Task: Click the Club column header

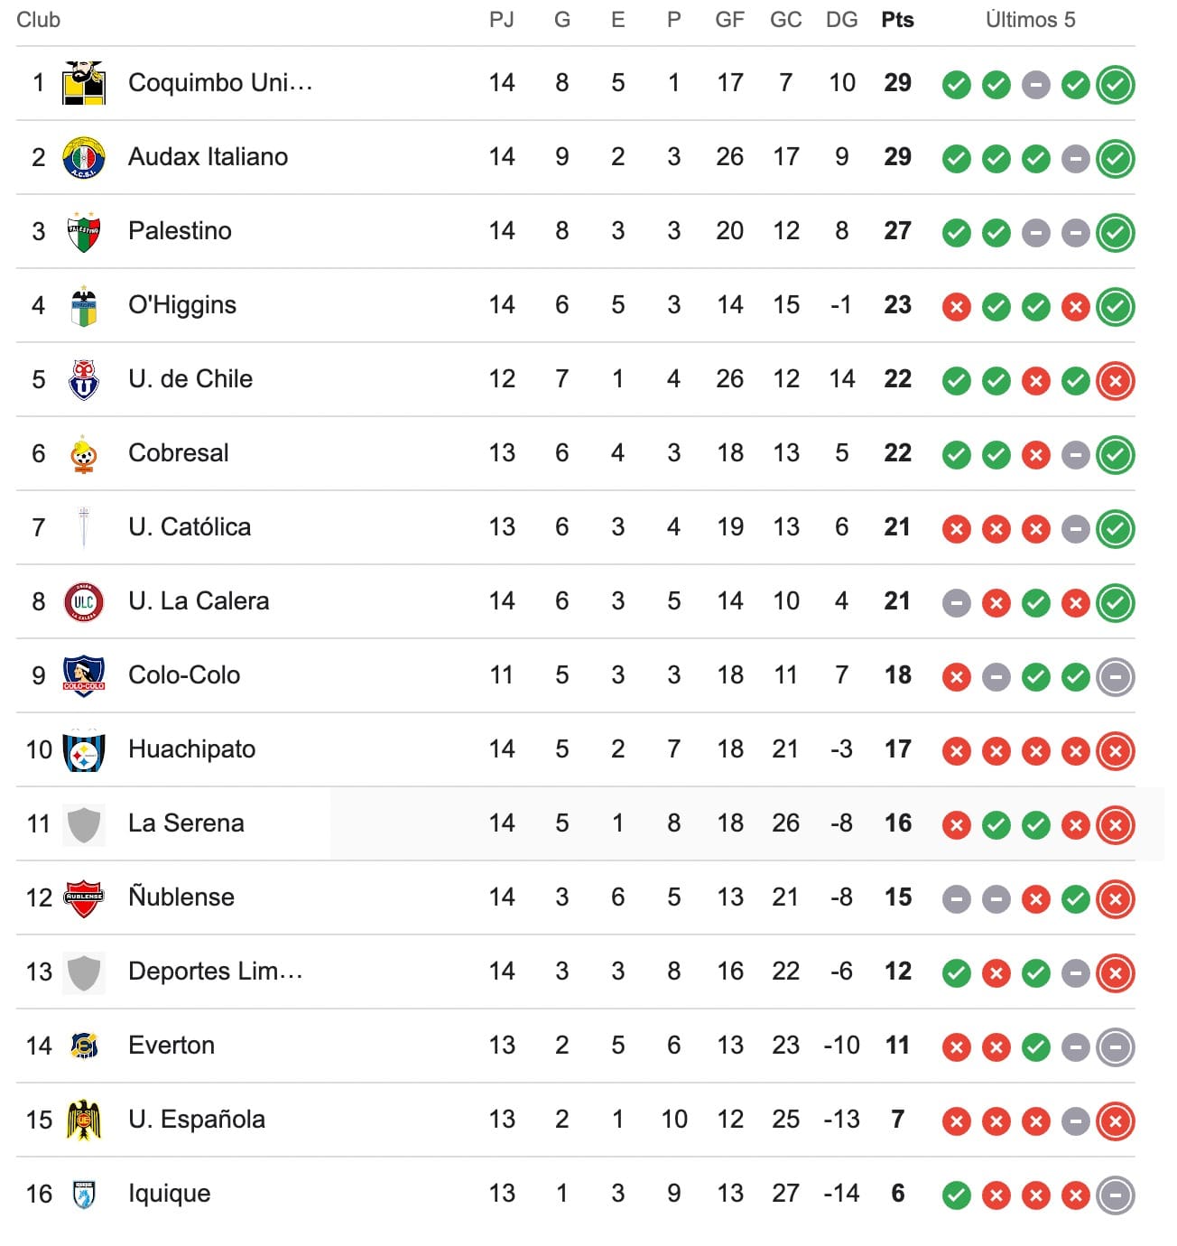Action: [x=39, y=20]
